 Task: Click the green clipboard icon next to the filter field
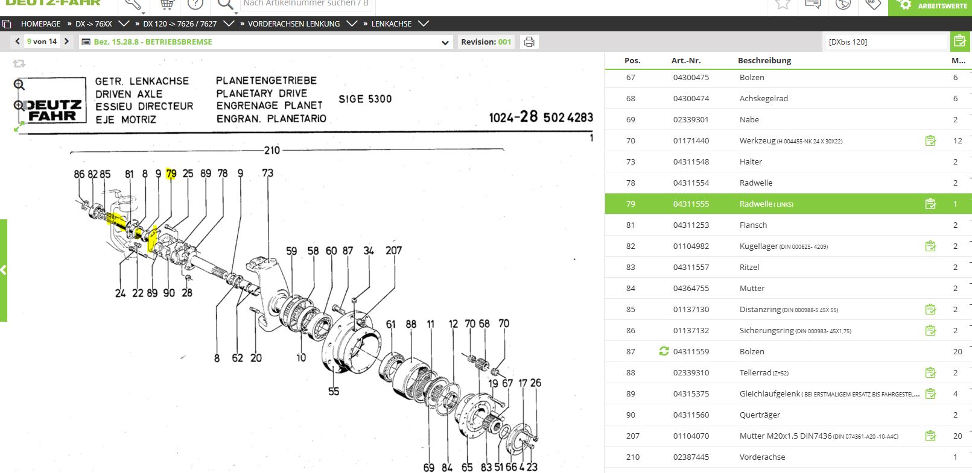tap(958, 42)
